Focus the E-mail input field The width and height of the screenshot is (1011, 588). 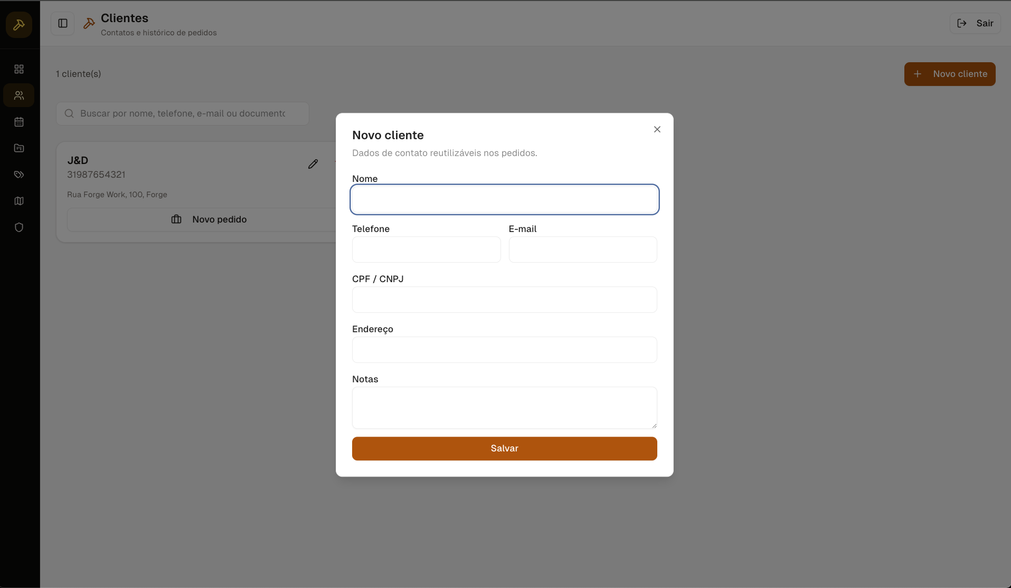coord(583,249)
